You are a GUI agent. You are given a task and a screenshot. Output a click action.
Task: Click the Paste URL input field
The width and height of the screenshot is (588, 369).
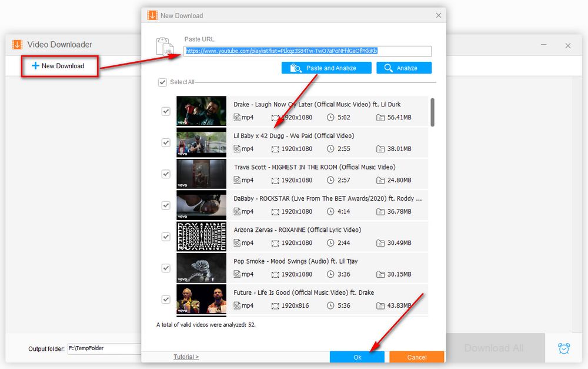tap(308, 51)
